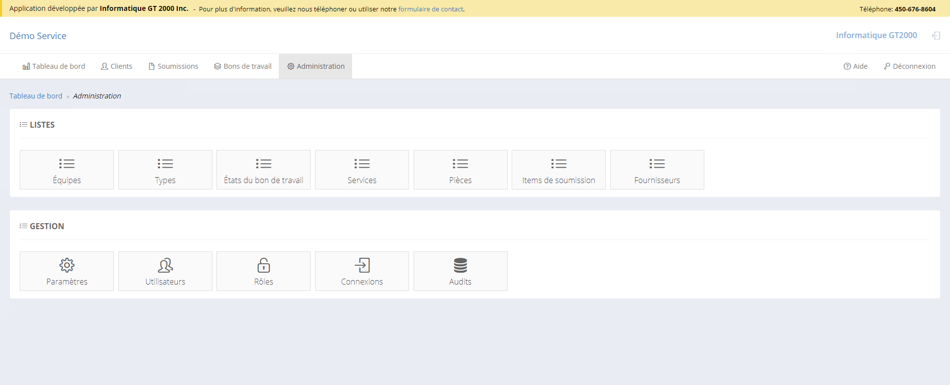This screenshot has height=385, width=950.
Task: Open the Audits database icon tile
Action: [x=460, y=265]
